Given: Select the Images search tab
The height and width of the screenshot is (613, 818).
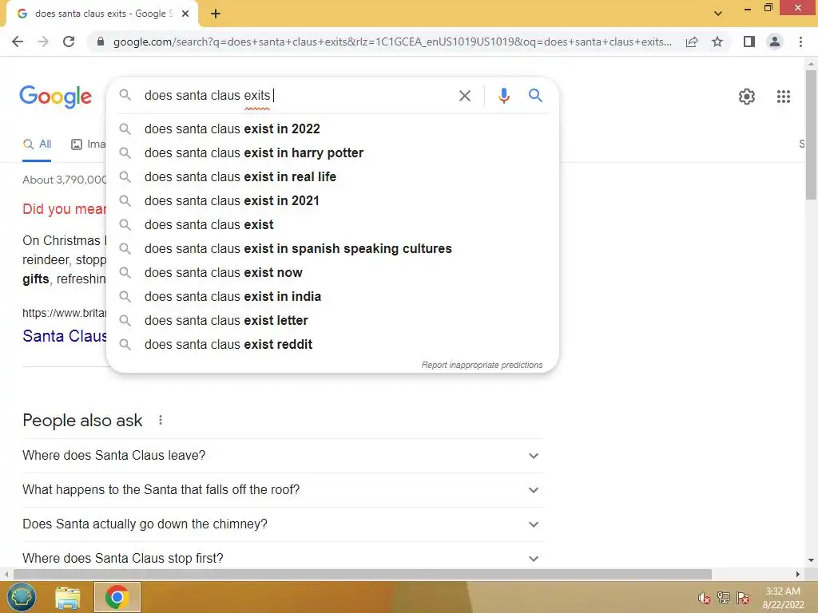Looking at the screenshot, I should point(88,144).
